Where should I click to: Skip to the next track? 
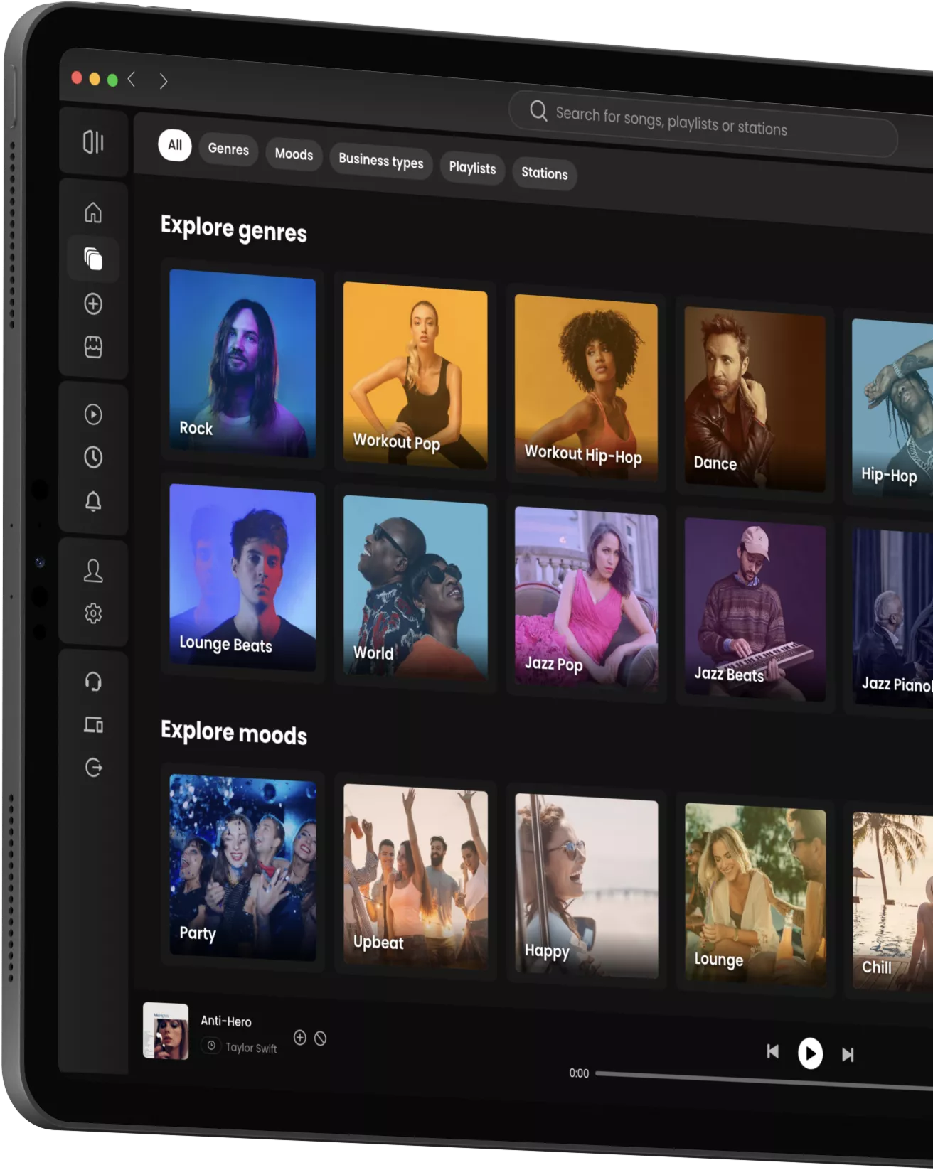point(848,1055)
